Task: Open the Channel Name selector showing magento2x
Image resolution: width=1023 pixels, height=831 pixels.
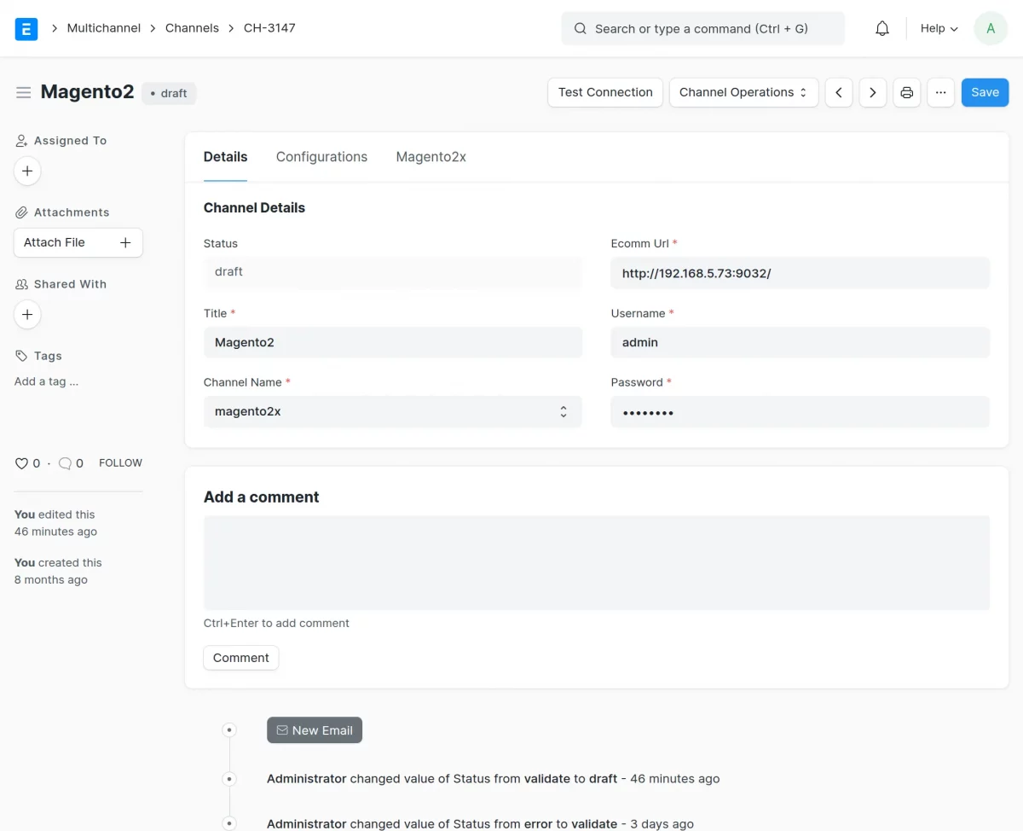Action: point(392,411)
